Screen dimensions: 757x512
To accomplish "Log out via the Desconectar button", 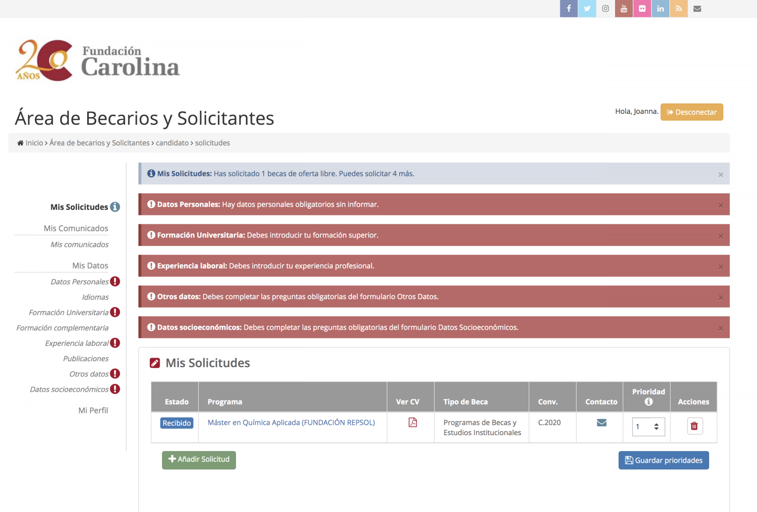I will pyautogui.click(x=691, y=112).
